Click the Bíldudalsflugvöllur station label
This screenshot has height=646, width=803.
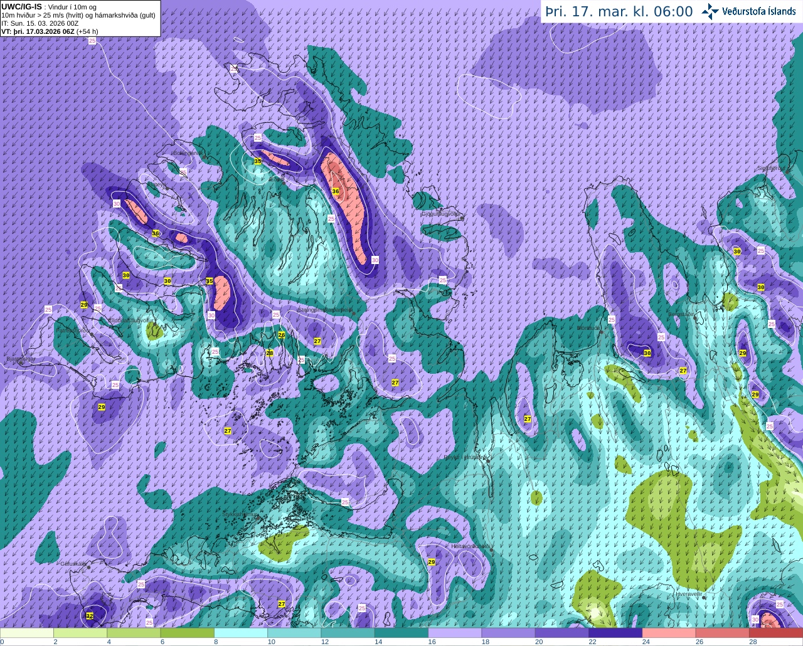(x=131, y=320)
